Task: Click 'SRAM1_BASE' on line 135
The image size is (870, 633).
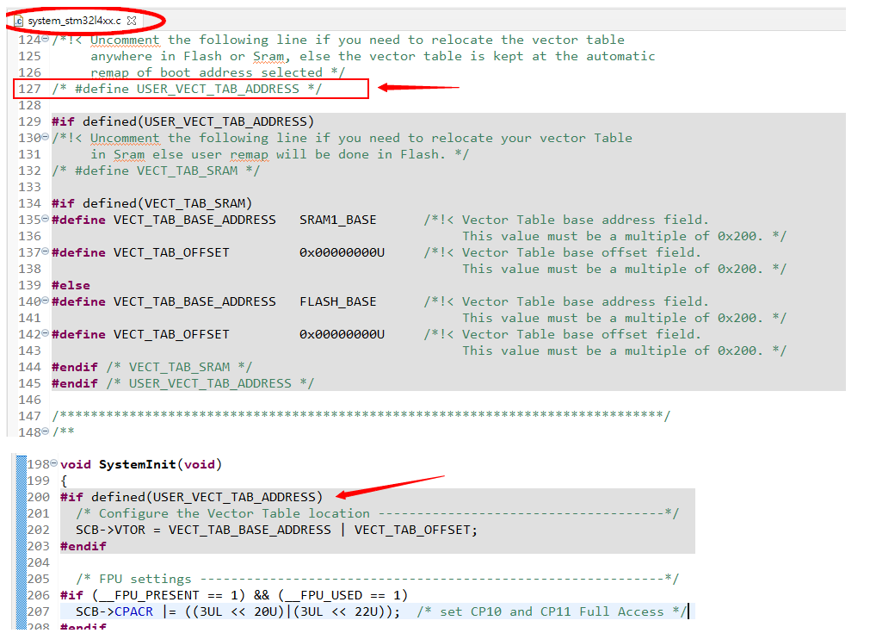Action: 338,220
